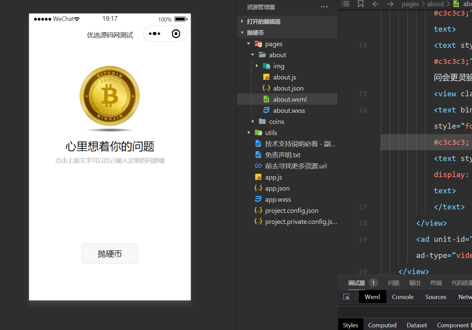The image size is (472, 330).
Task: Switch to the 终端 tab
Action: (436, 283)
